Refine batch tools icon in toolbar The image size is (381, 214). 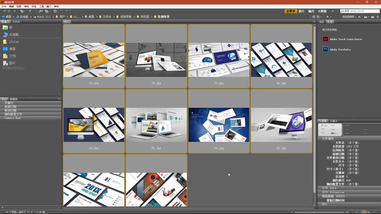[x=47, y=11]
